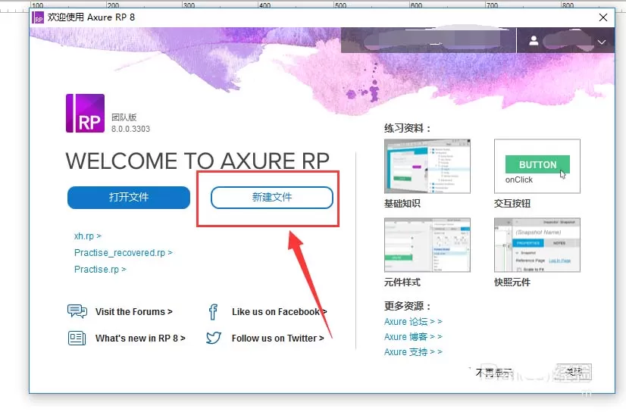Image resolution: width=626 pixels, height=415 pixels.
Task: Click the speech-bubble forums icon
Action: [77, 311]
